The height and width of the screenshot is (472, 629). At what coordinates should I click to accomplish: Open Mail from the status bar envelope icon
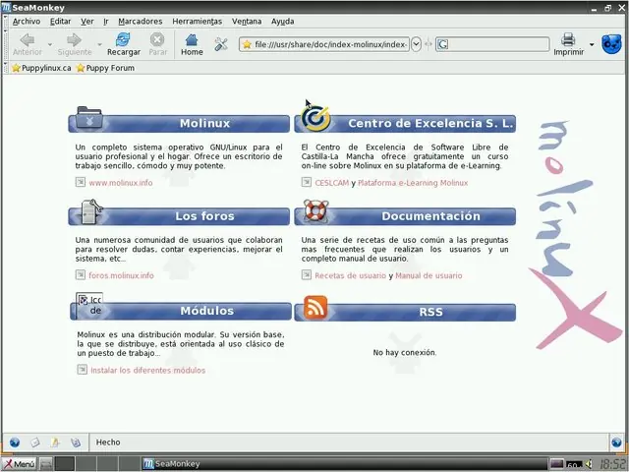tap(35, 442)
